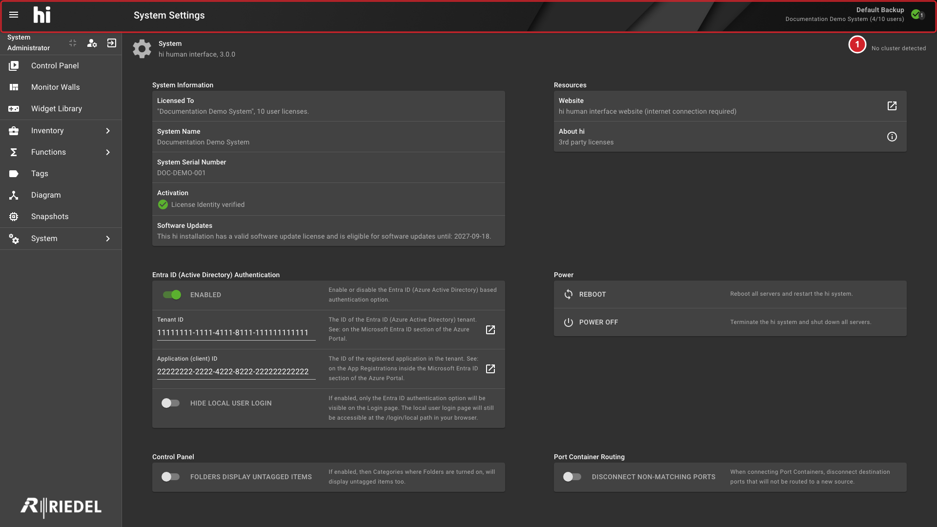Go to Monitor Walls
Screen dimensions: 937x527
click(x=61, y=87)
